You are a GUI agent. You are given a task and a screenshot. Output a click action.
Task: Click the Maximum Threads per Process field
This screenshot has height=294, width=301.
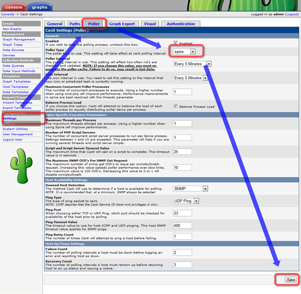click(182, 124)
